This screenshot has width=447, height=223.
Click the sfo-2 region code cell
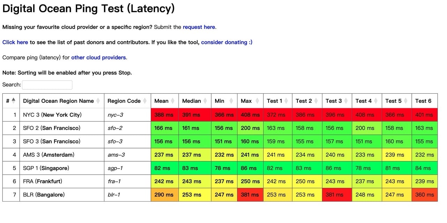(127, 128)
